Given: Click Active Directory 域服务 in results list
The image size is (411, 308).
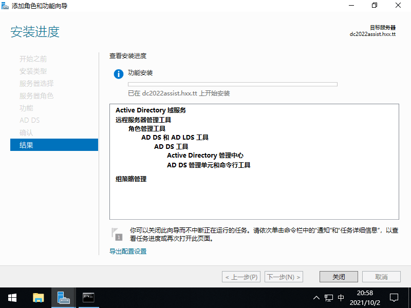Looking at the screenshot, I should [x=151, y=110].
